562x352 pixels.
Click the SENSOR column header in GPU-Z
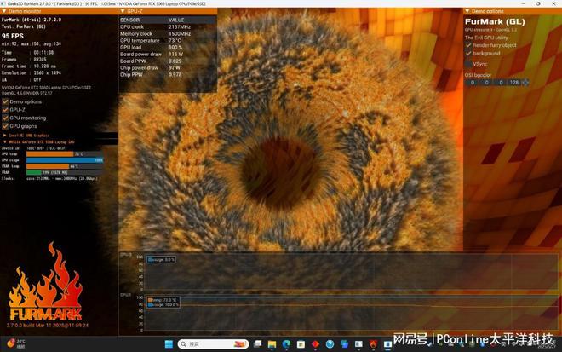(x=130, y=20)
